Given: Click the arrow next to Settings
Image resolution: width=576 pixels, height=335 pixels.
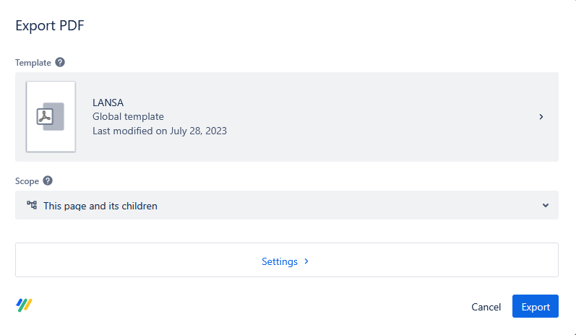Looking at the screenshot, I should 306,261.
